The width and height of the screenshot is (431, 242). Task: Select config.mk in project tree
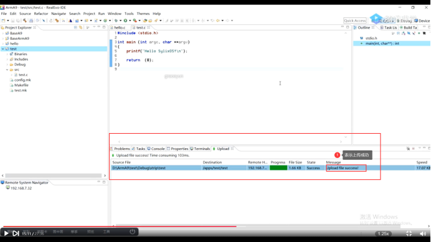22,80
